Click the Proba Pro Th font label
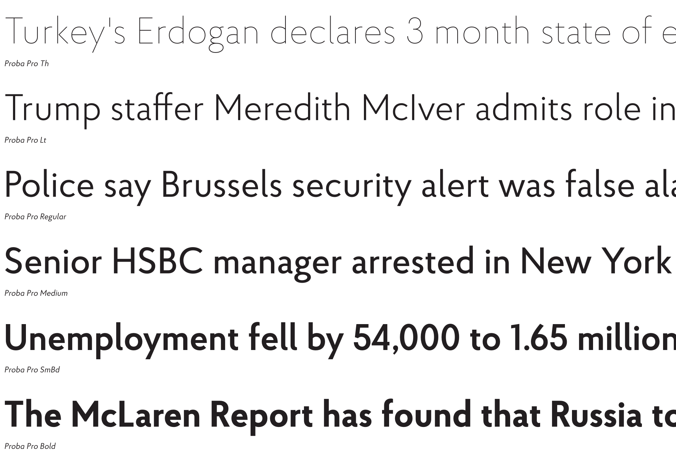The height and width of the screenshot is (461, 676). pyautogui.click(x=26, y=64)
